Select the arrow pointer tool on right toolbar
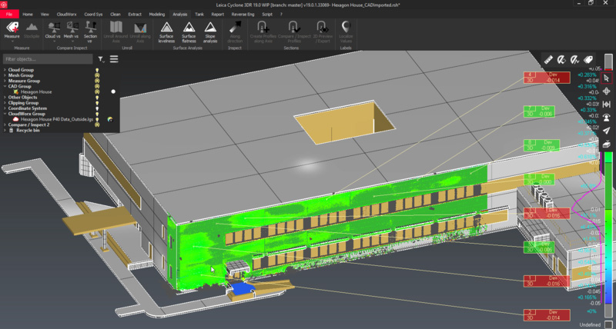The width and height of the screenshot is (616, 329). click(607, 78)
